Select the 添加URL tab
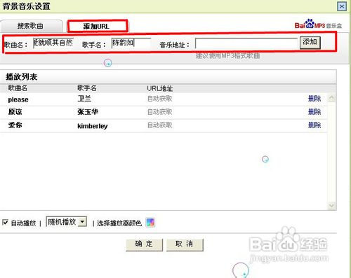The height and width of the screenshot is (278, 351). (98, 26)
